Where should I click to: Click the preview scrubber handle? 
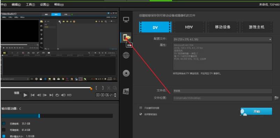pyautogui.click(x=91, y=88)
